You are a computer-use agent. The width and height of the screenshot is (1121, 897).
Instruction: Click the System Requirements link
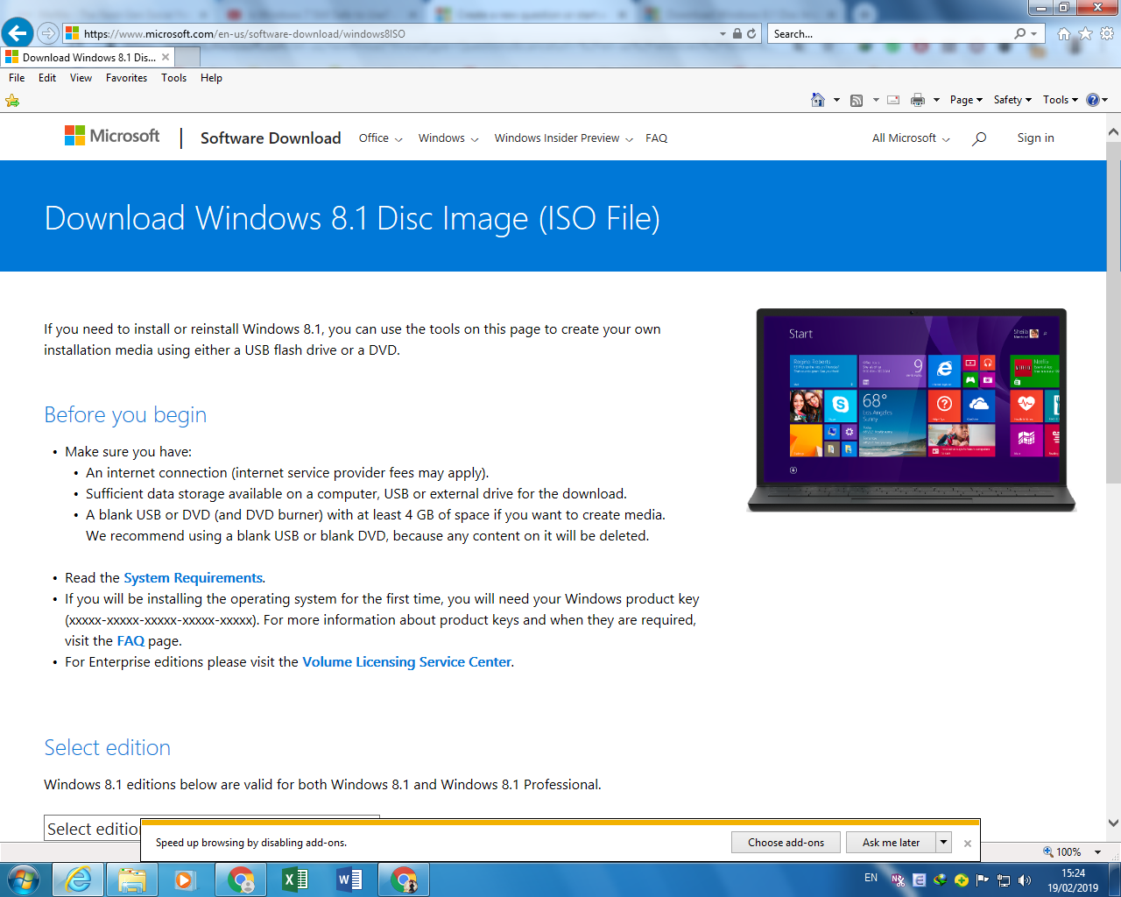click(x=193, y=578)
